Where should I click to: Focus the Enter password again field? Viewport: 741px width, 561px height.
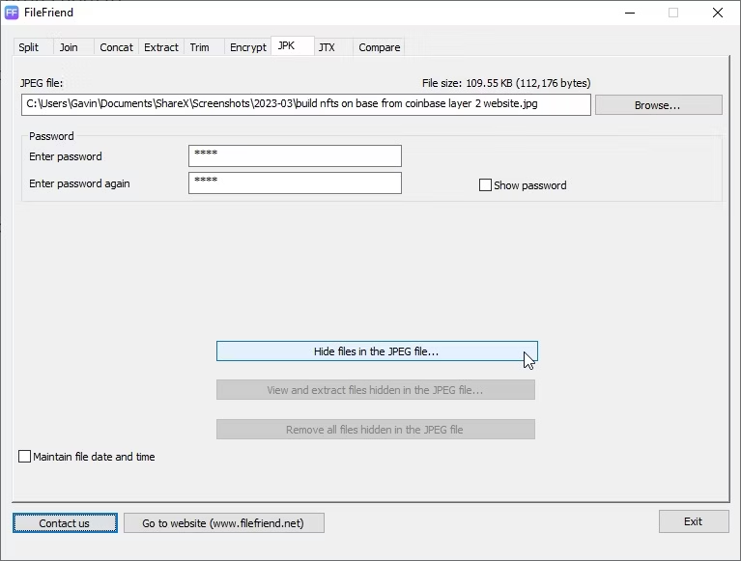tap(295, 182)
